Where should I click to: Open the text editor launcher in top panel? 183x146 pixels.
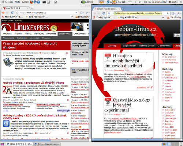pyautogui.click(x=49, y=2)
